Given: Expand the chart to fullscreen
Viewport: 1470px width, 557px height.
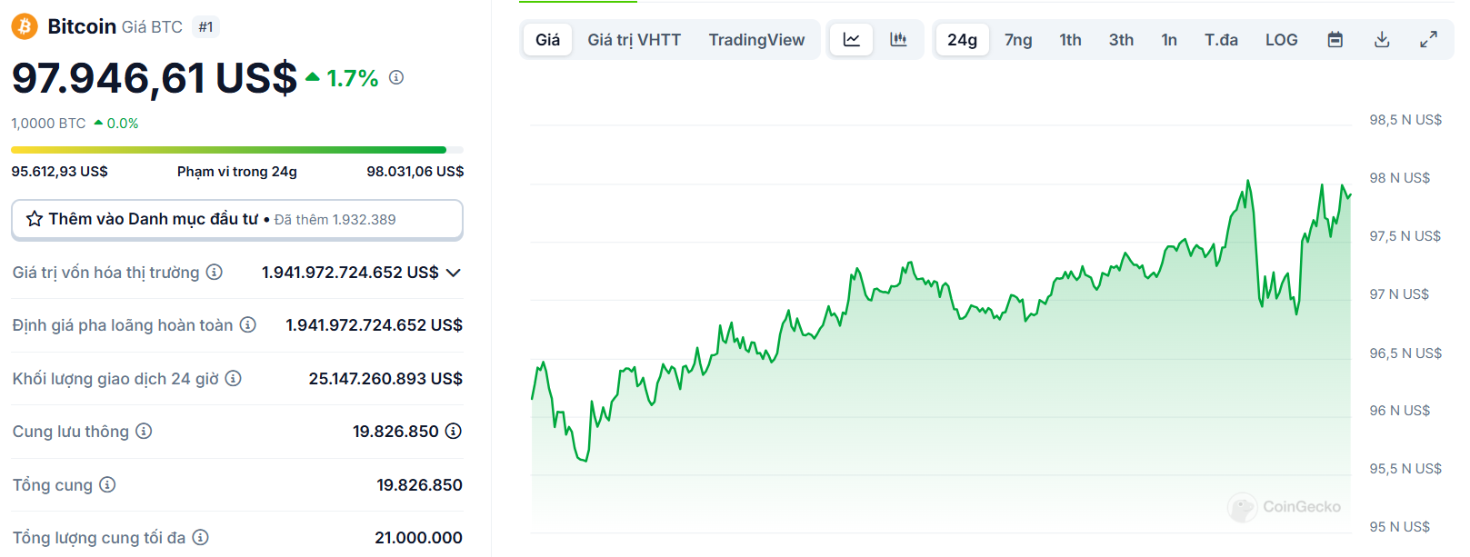Looking at the screenshot, I should 1429,39.
